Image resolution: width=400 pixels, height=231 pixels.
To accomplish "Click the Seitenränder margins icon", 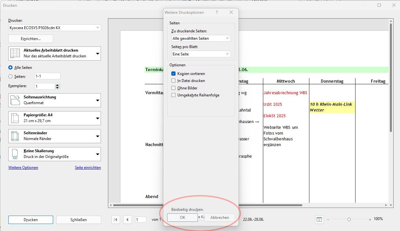I will (x=15, y=136).
